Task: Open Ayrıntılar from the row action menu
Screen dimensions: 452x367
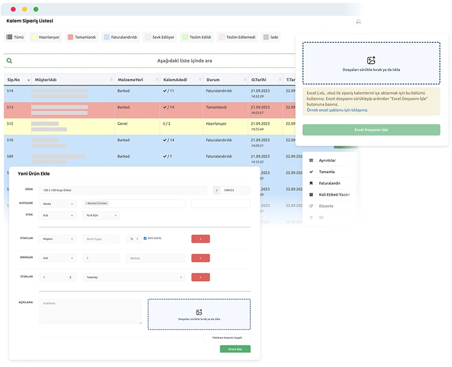Action: (327, 160)
